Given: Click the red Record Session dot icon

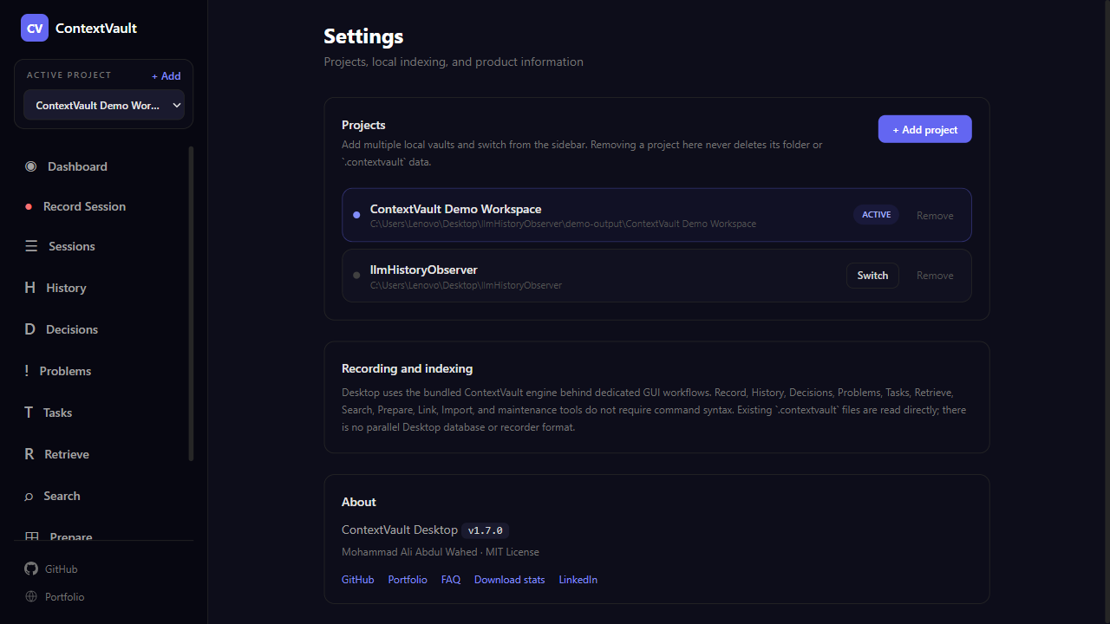Looking at the screenshot, I should click(x=27, y=206).
